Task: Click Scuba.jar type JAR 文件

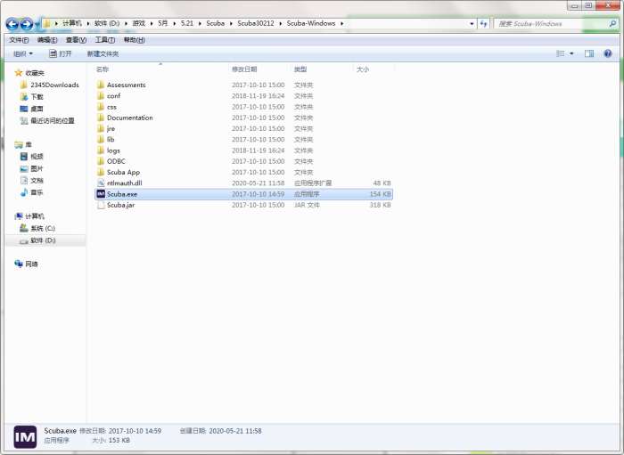Action: tap(307, 205)
